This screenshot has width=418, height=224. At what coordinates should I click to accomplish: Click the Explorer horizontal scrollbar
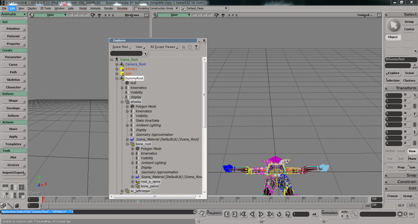(x=155, y=197)
